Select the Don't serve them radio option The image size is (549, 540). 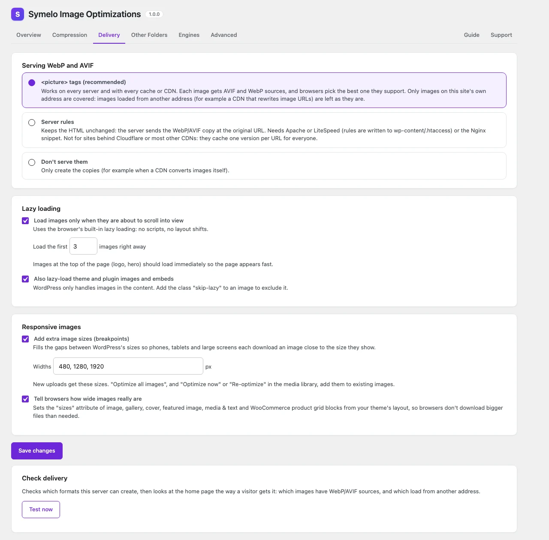tap(32, 162)
